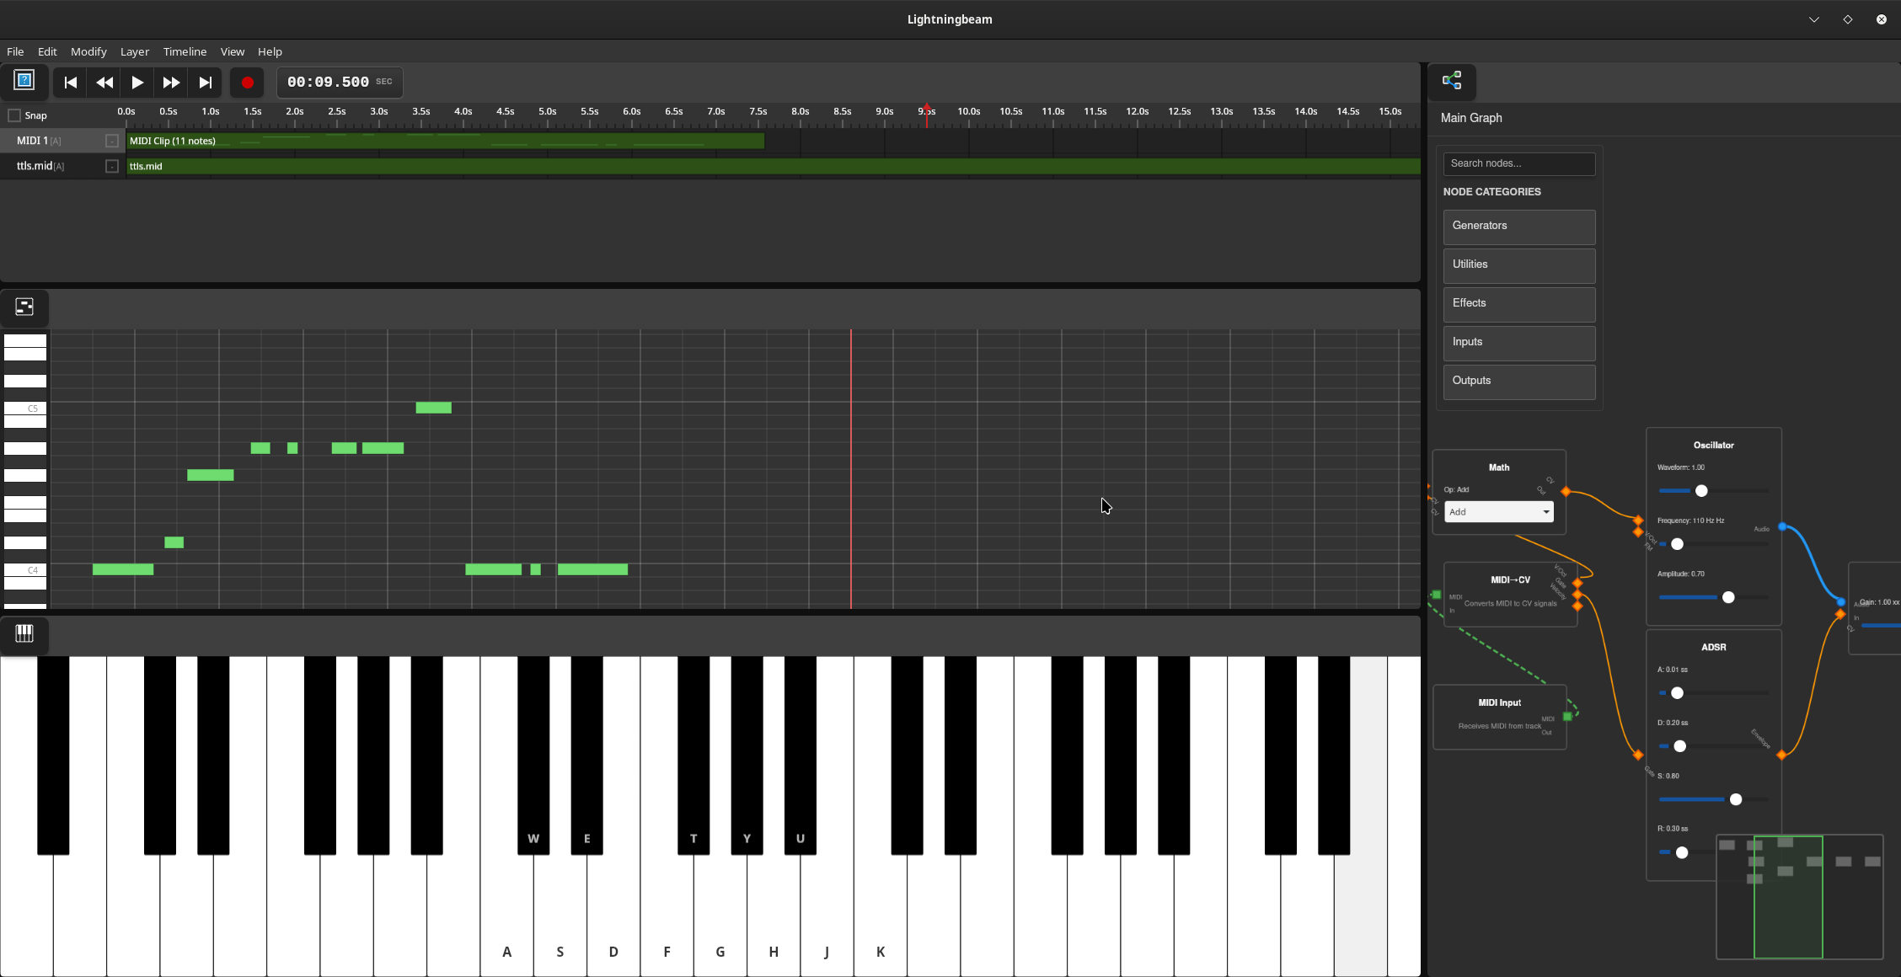
Task: Open the Add operation dropdown in Math node
Action: (x=1498, y=511)
